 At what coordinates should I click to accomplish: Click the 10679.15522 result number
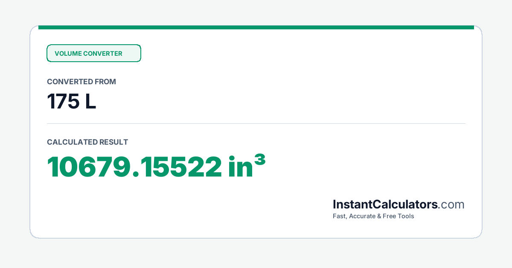(x=134, y=167)
